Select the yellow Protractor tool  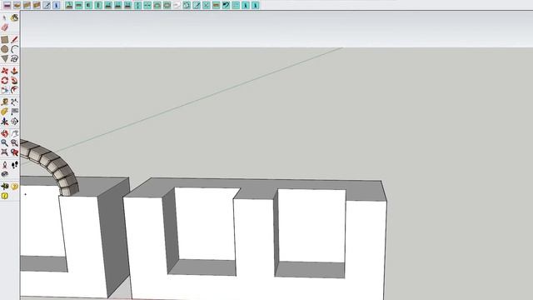4,112
